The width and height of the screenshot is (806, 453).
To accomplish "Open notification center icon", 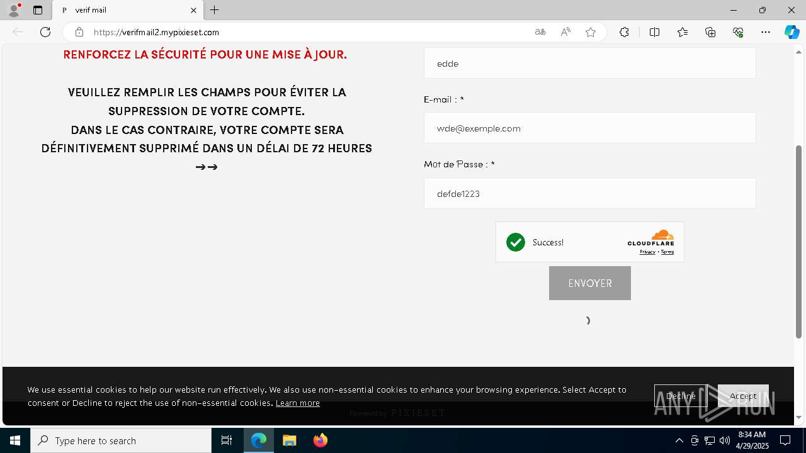I will 785,440.
